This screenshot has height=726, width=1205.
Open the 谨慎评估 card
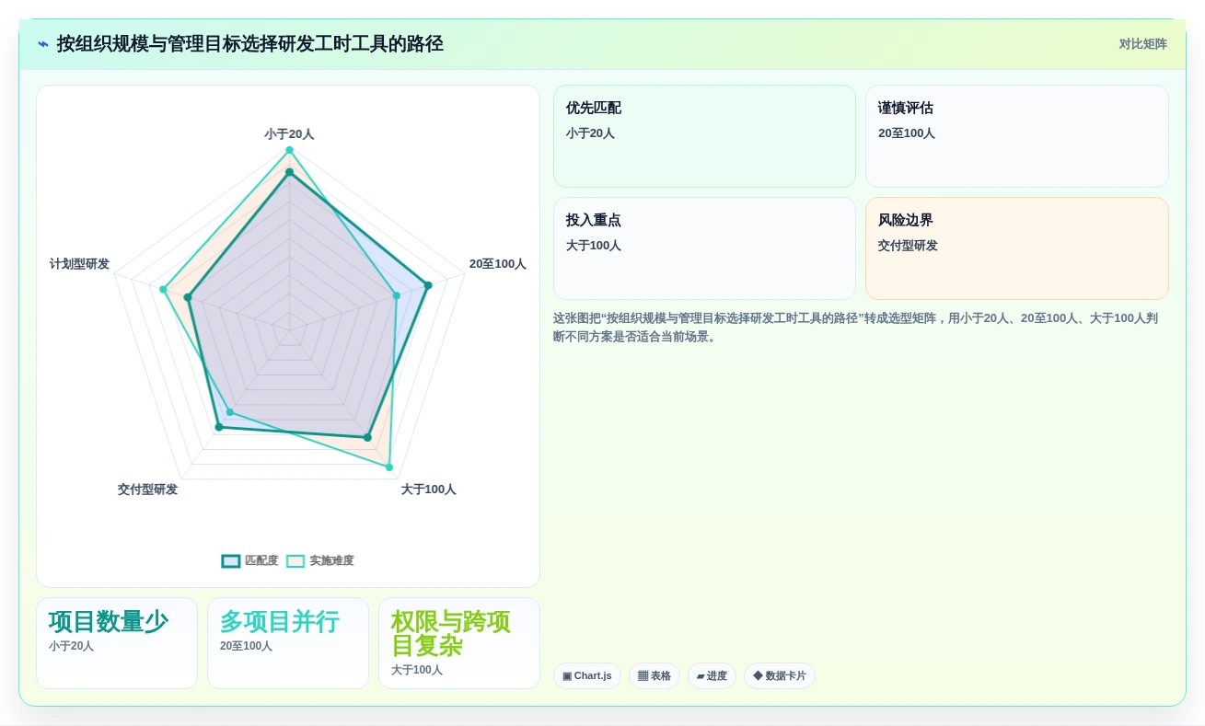tap(1017, 136)
